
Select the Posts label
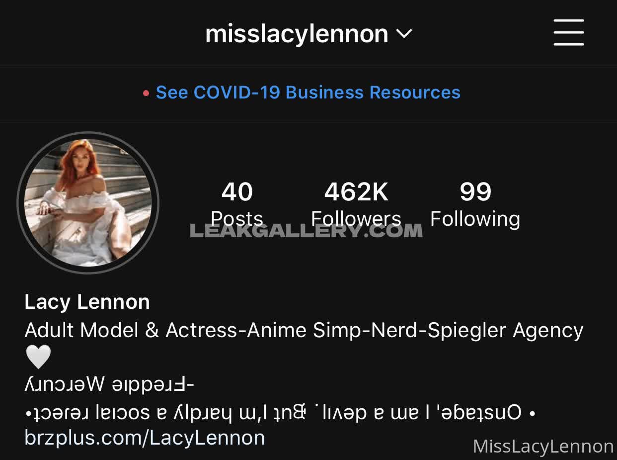tap(237, 219)
